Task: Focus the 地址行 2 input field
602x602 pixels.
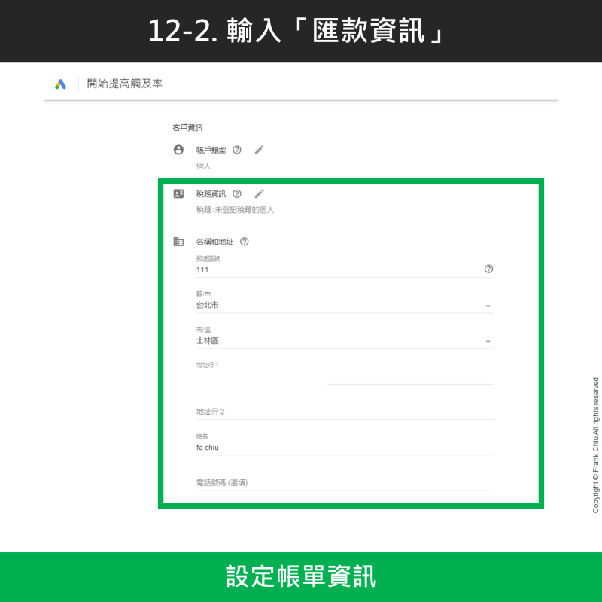Action: [344, 412]
